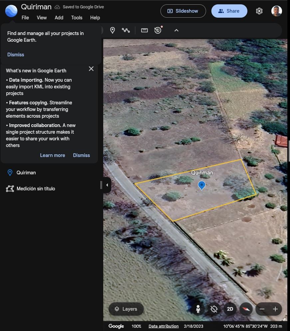Click the Quiriman placemark pin icon in sidebar
The height and width of the screenshot is (331, 290).
(x=10, y=173)
